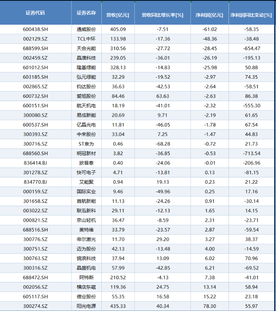Select TCL中环 name cell

(86, 39)
